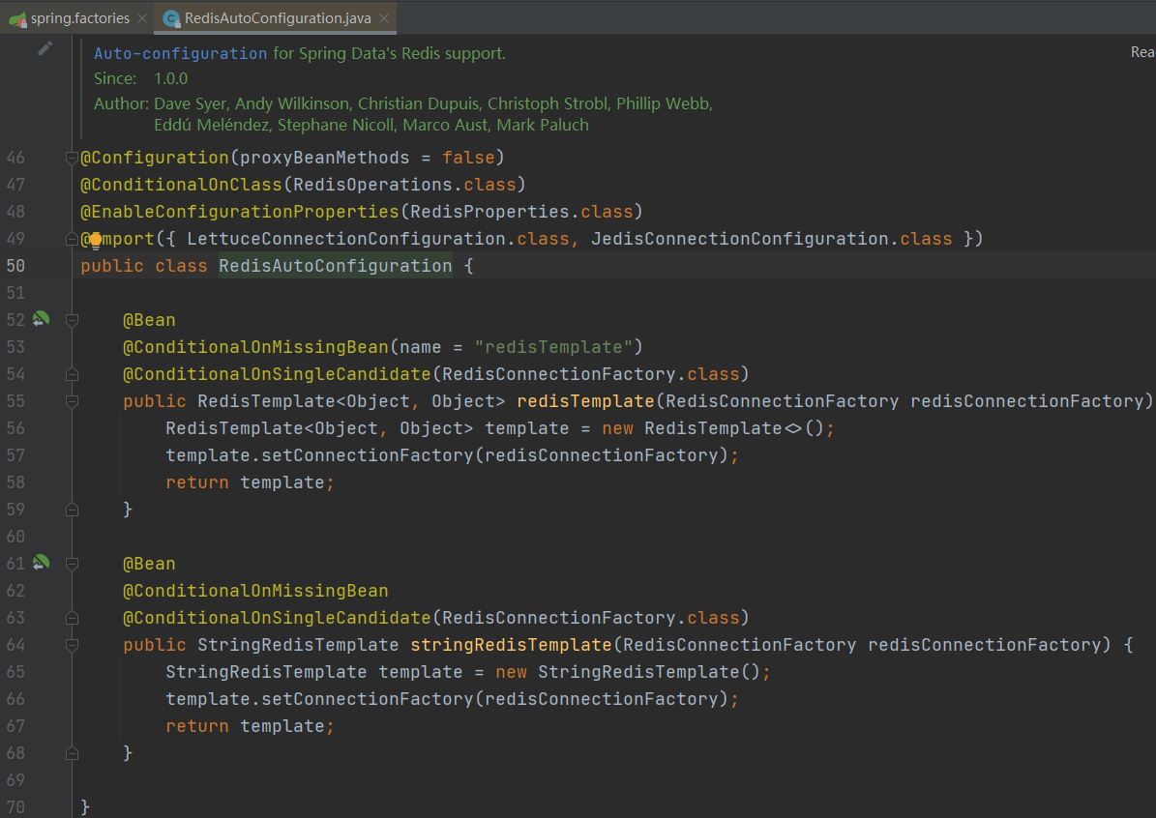Collapse the redisTemplate method at line 55
This screenshot has width=1156, height=818.
(72, 401)
